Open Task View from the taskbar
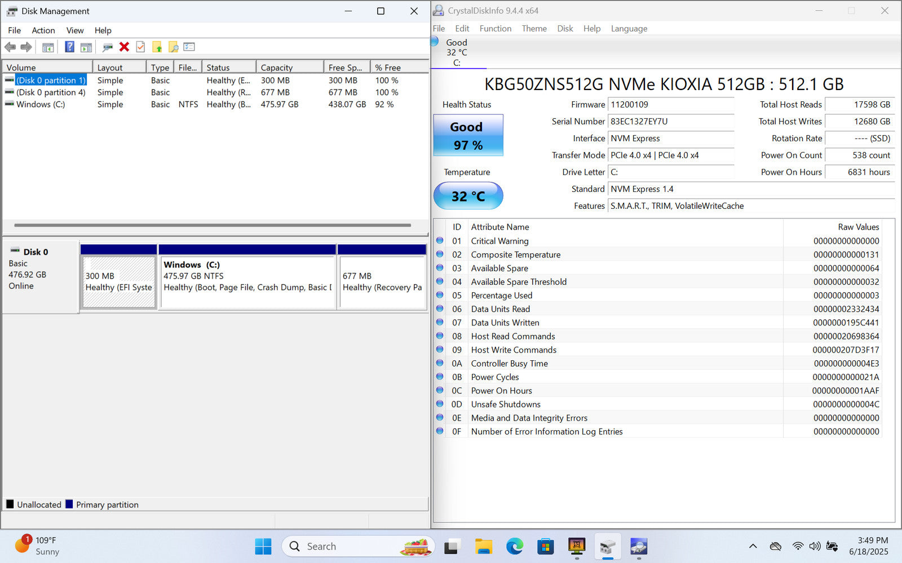Image resolution: width=902 pixels, height=563 pixels. 451,546
